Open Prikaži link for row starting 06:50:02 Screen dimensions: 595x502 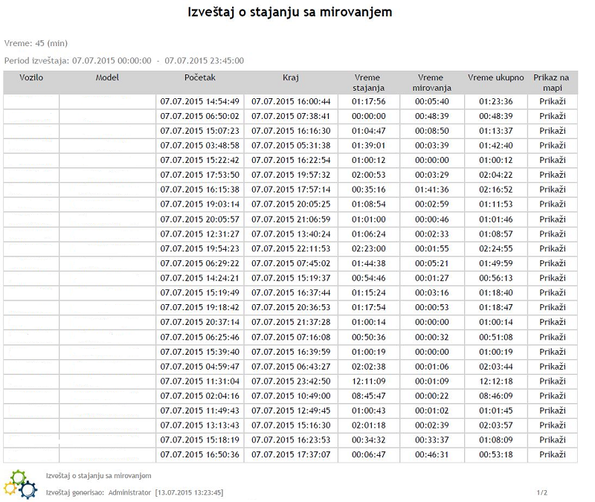tap(552, 116)
